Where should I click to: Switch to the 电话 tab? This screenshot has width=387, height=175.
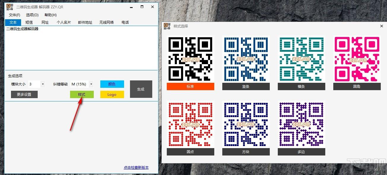(125, 22)
